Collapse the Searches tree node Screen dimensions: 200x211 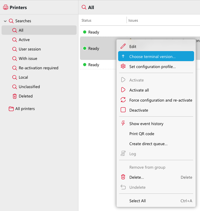(5, 21)
